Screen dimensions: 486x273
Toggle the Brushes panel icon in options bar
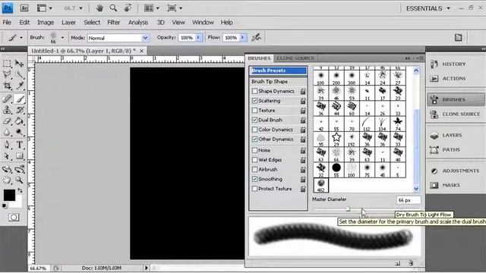pos(458,38)
